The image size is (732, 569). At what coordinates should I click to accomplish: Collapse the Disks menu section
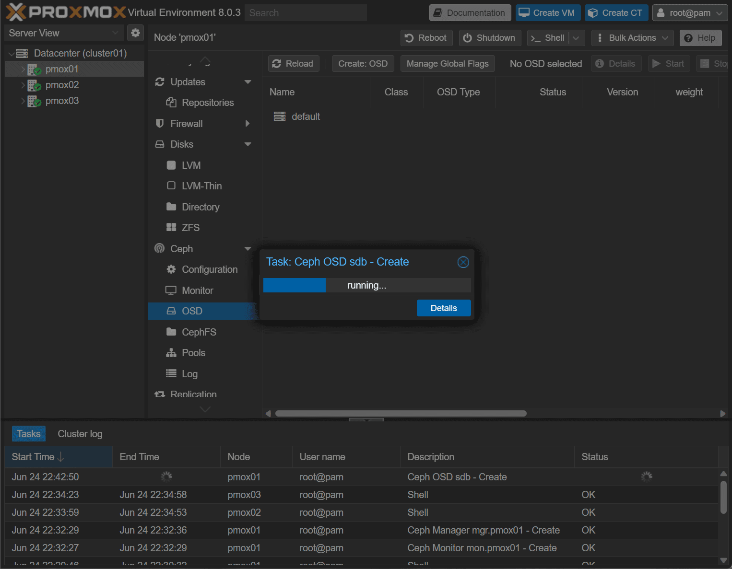pos(248,144)
